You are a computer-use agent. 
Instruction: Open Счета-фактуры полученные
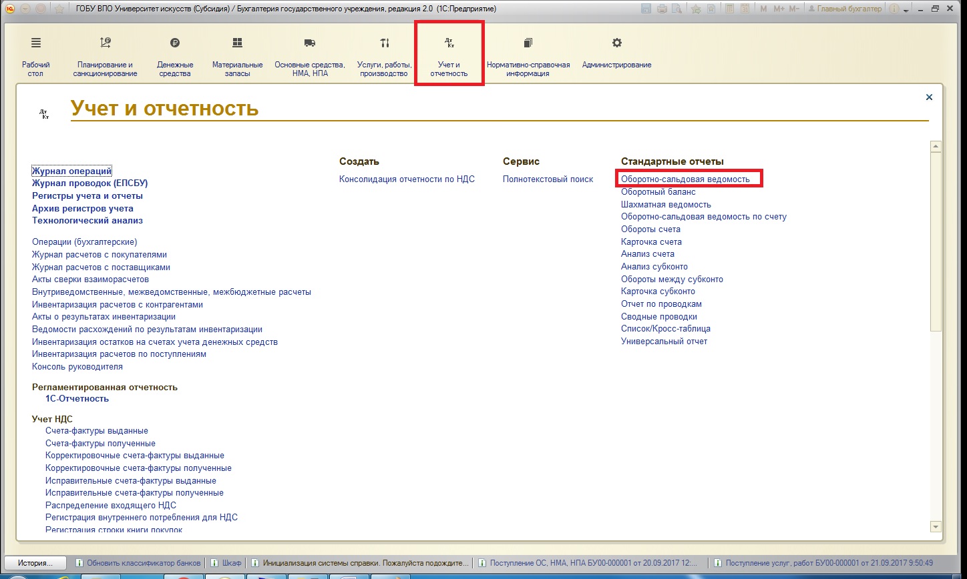coord(100,443)
